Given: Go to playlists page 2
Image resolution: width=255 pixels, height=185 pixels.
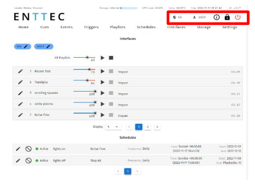Looking at the screenshot, I should (x=148, y=127).
